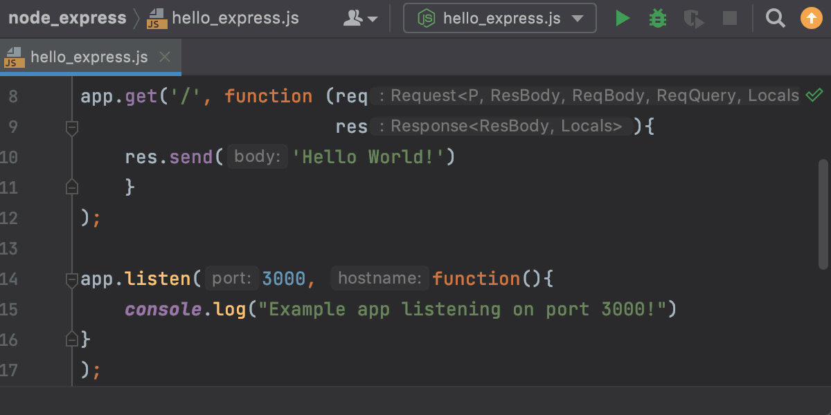Viewport: 831px width, 415px height.
Task: Open the orange IDE update notification
Action: tap(810, 18)
